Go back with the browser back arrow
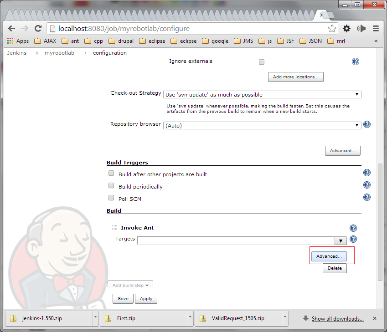The width and height of the screenshot is (387, 332). point(11,29)
